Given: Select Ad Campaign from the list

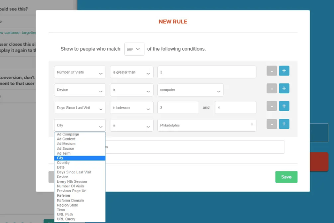Looking at the screenshot, I should pyautogui.click(x=80, y=134).
